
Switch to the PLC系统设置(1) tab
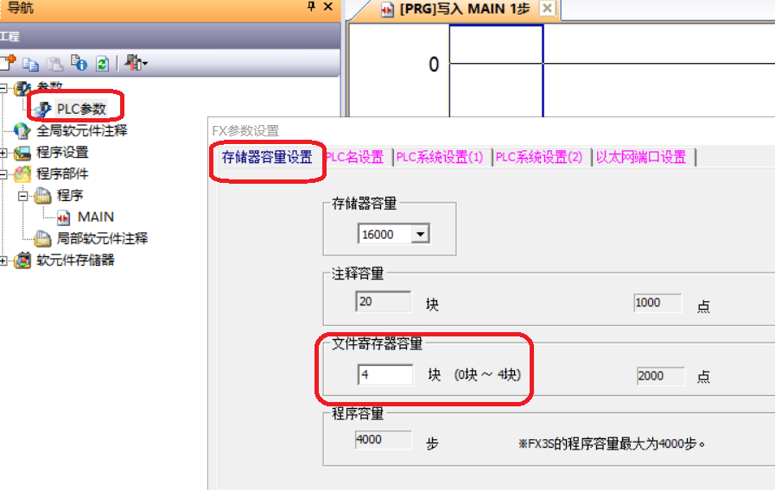pos(440,157)
